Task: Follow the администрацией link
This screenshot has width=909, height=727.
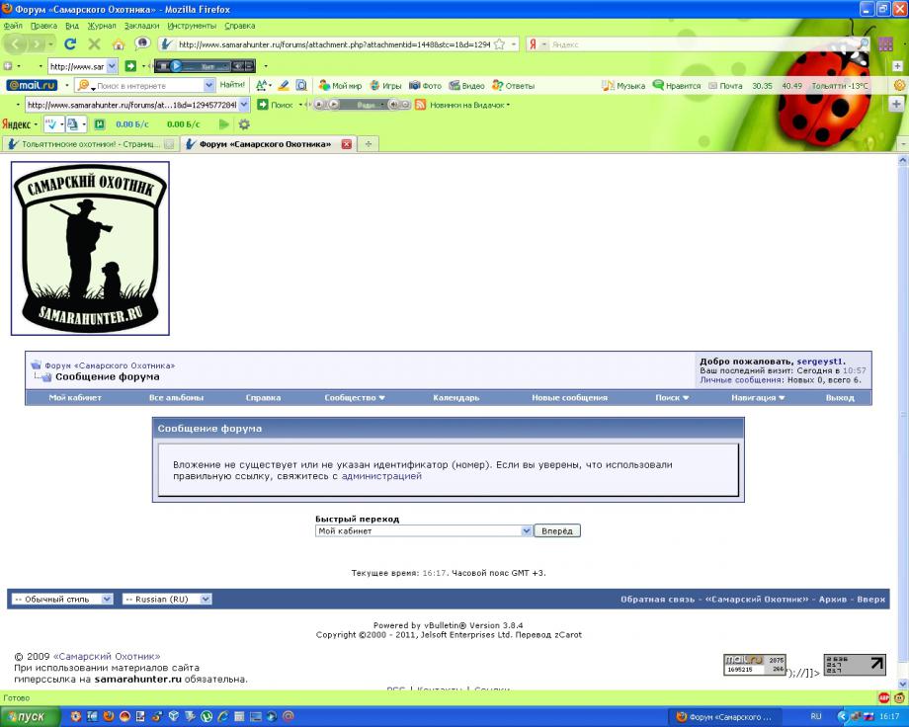Action: point(381,476)
